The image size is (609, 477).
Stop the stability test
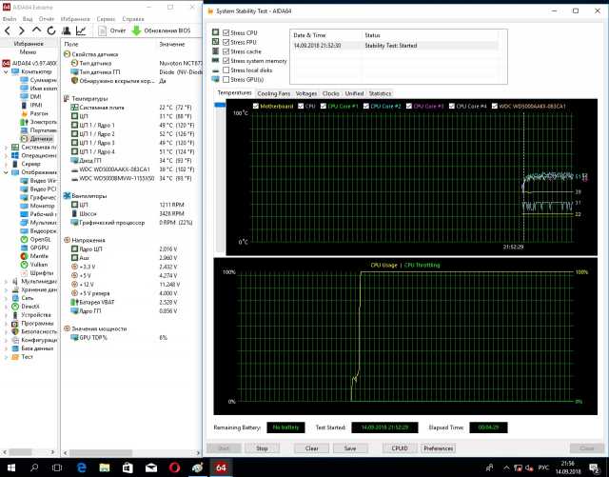[x=263, y=448]
